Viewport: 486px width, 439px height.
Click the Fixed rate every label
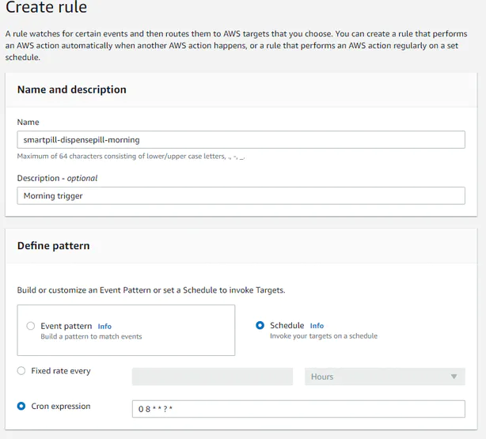61,371
